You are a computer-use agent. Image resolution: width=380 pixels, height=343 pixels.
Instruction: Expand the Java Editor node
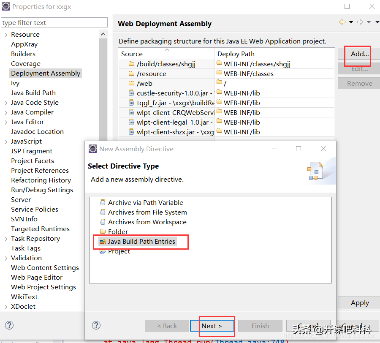[6, 122]
